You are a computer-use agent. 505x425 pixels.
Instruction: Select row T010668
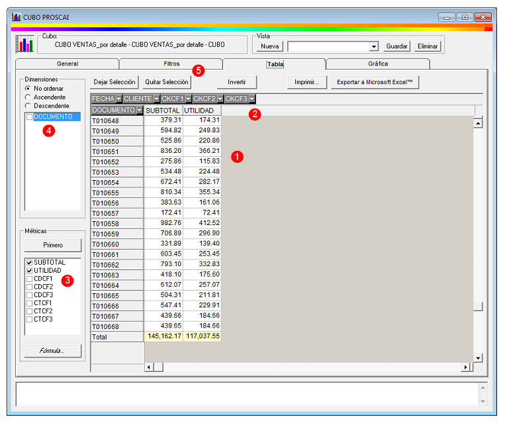pyautogui.click(x=117, y=327)
